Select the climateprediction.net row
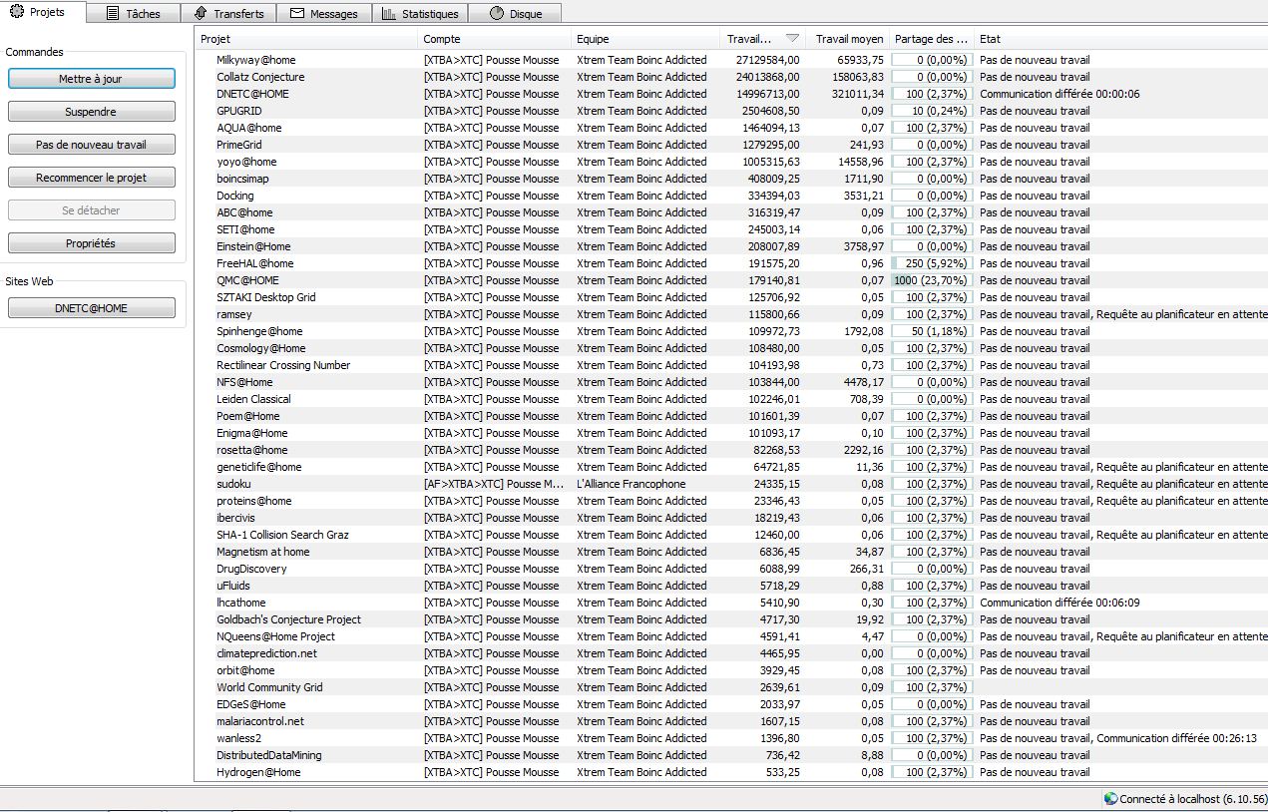Screen dimensions: 1268x812 (x=731, y=653)
